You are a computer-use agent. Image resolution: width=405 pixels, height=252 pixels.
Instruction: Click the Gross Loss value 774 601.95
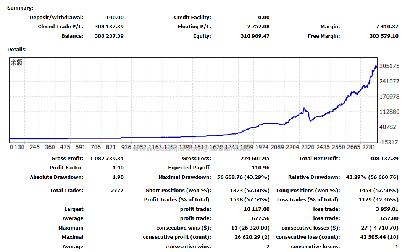(255, 158)
